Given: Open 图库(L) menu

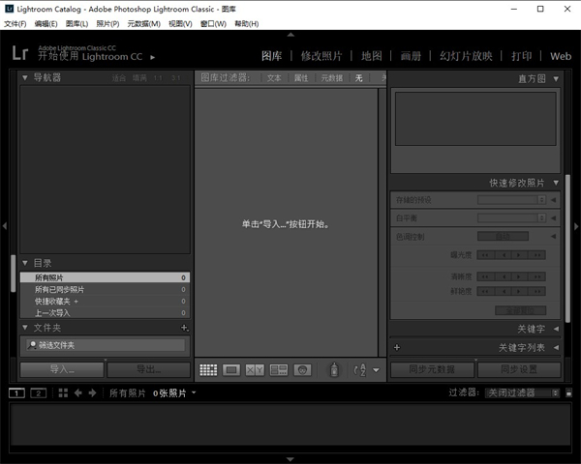Looking at the screenshot, I should point(77,23).
